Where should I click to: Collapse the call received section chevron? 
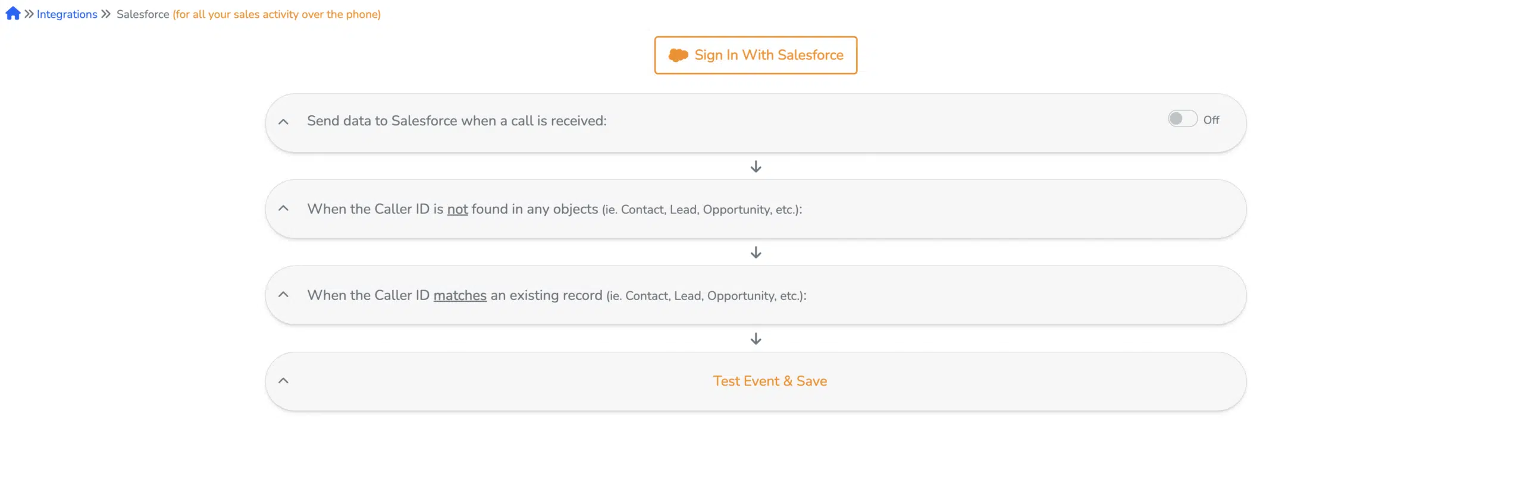(x=284, y=122)
